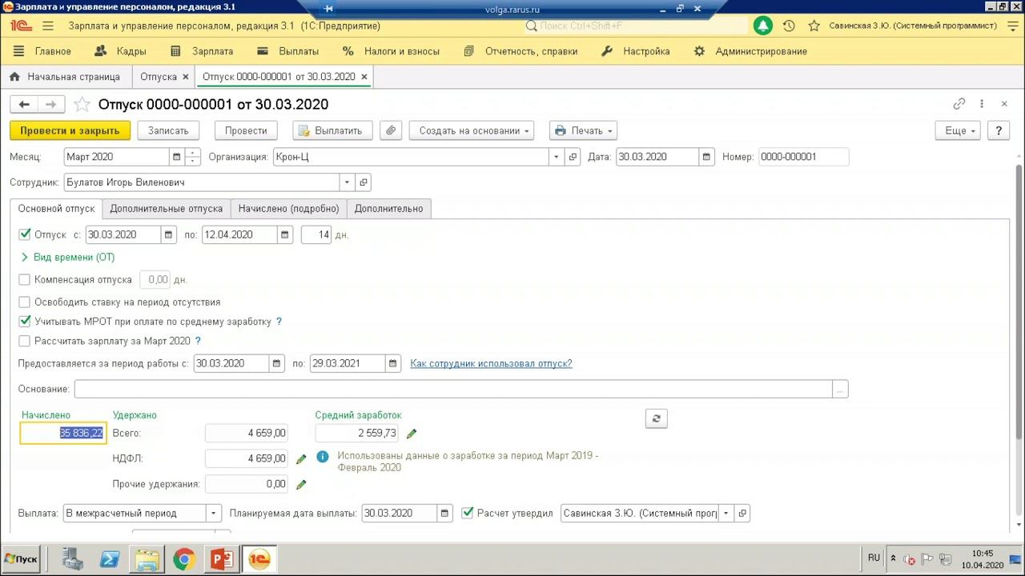Open the three-dot options of the document form
The image size is (1025, 576).
coord(982,104)
